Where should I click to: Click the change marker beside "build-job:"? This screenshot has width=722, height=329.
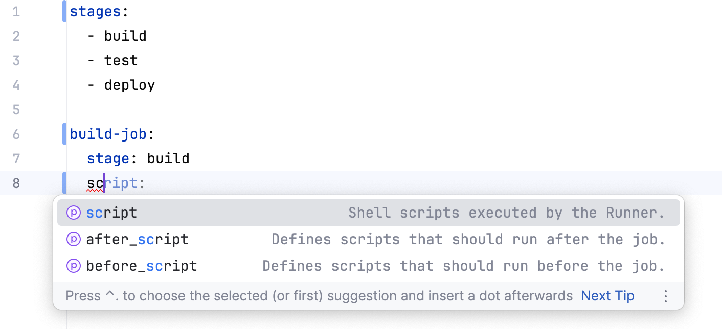click(63, 134)
